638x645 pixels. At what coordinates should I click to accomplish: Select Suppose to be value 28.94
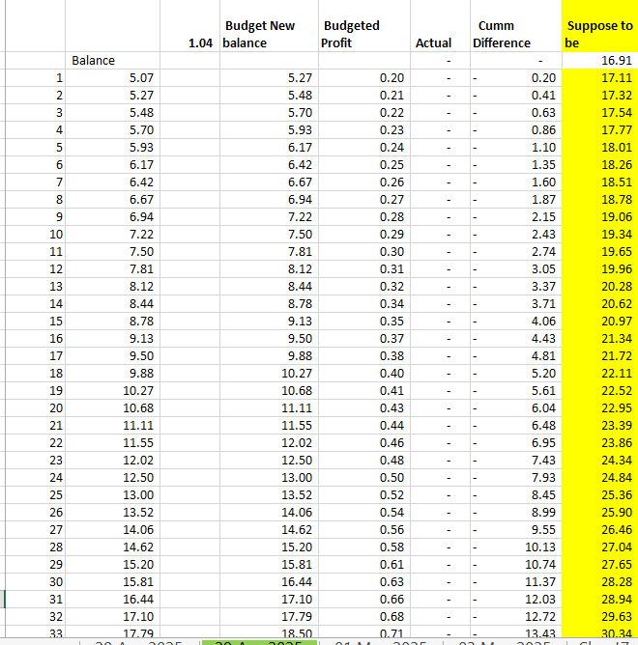click(x=599, y=600)
